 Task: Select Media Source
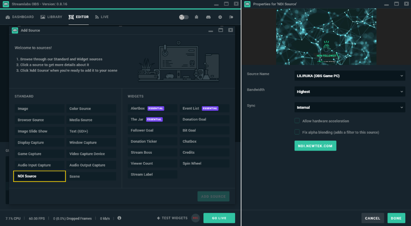coord(91,120)
